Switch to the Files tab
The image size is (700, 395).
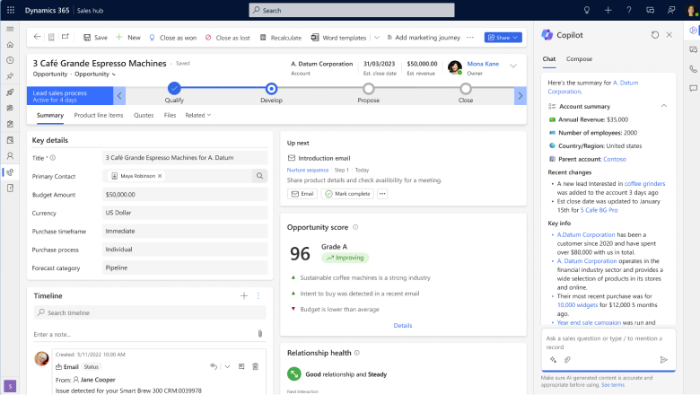[x=170, y=115]
